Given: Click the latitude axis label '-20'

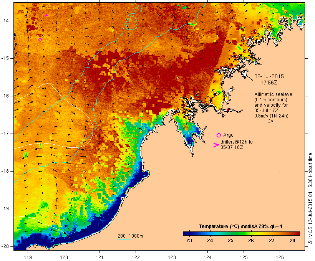Looking at the screenshot, I should click(x=5, y=246).
